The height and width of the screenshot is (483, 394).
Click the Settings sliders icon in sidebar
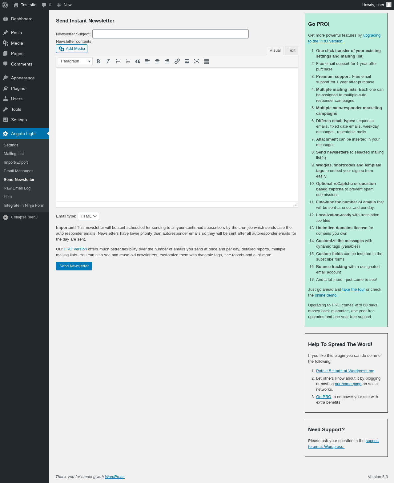point(6,120)
